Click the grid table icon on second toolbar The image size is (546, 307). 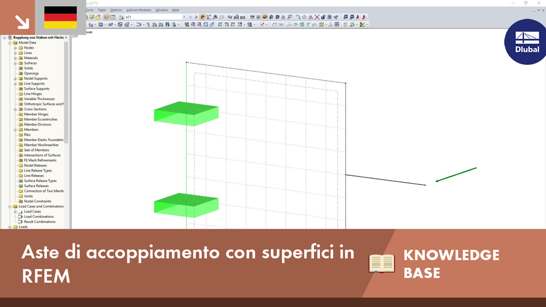pyautogui.click(x=337, y=25)
